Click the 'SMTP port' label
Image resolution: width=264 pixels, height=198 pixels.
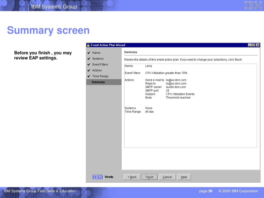[x=152, y=90]
